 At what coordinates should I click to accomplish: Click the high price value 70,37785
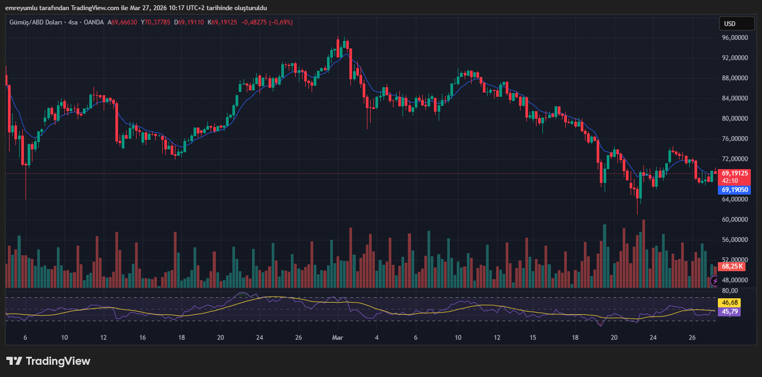pyautogui.click(x=158, y=22)
